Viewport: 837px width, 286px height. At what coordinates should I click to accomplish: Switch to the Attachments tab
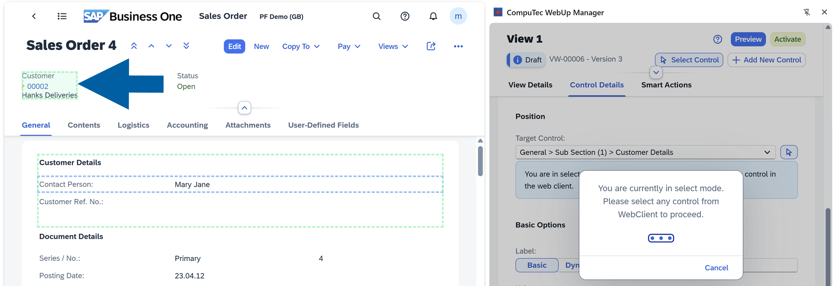click(248, 125)
